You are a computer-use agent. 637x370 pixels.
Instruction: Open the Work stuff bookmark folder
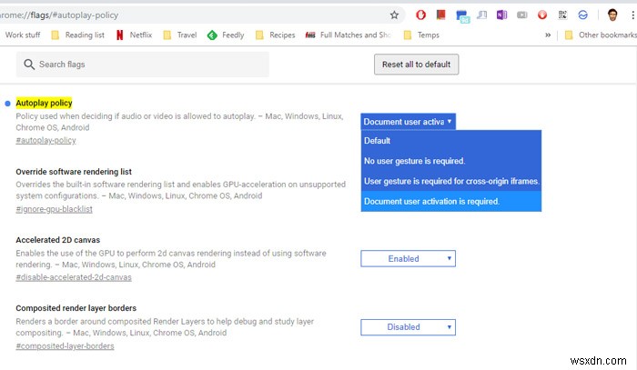23,35
